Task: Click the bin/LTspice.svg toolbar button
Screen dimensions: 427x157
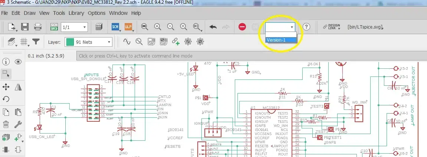Action: [x=365, y=27]
